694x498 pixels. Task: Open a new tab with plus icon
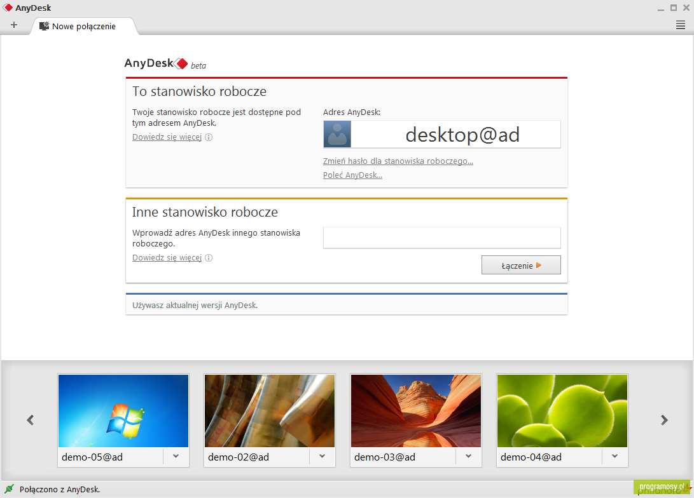point(14,25)
